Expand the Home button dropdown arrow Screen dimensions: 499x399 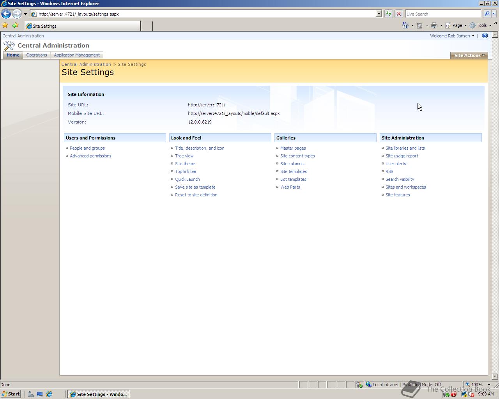tap(412, 26)
